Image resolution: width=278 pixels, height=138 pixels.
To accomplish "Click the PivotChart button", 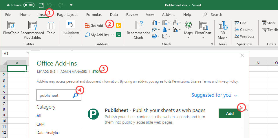I will click(x=203, y=30).
